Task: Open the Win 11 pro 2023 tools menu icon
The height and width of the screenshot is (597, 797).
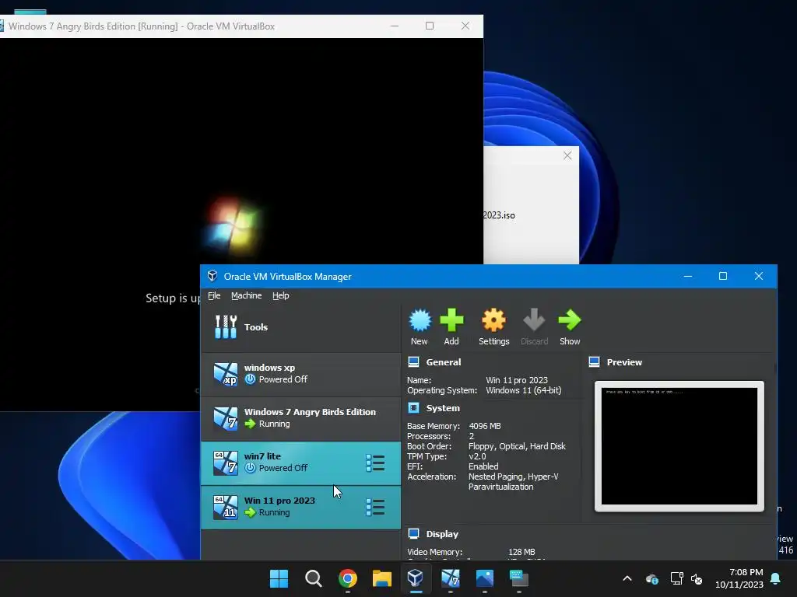Action: click(375, 507)
